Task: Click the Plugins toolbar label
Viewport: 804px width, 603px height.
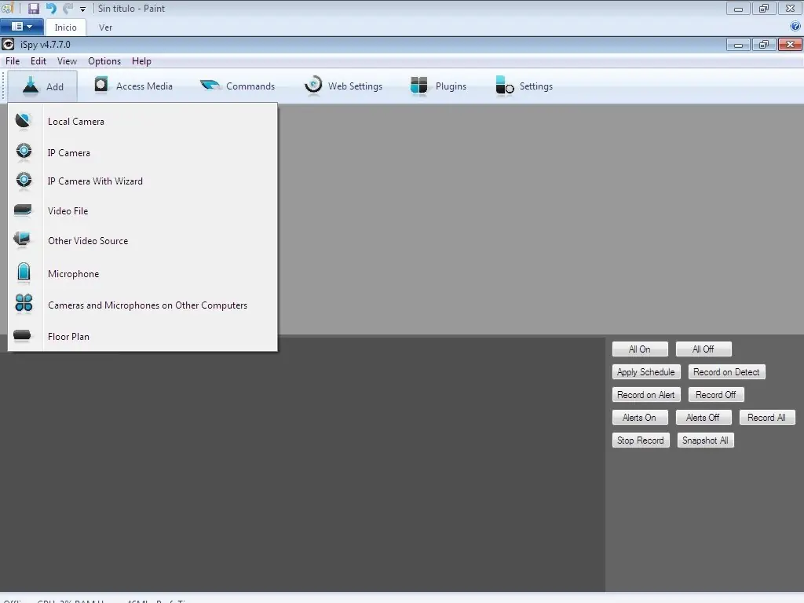Action: tap(451, 86)
